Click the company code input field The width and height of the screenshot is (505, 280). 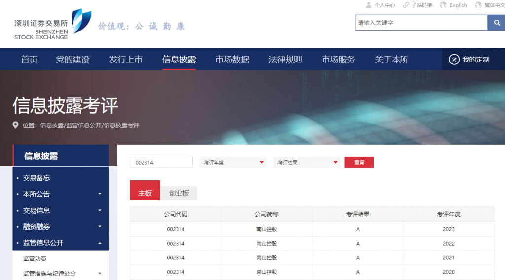(161, 162)
